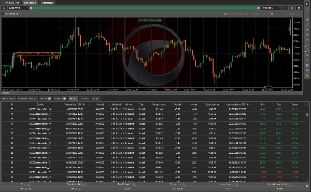Sort history table by Gross column header
311x192 pixels.
294,105
